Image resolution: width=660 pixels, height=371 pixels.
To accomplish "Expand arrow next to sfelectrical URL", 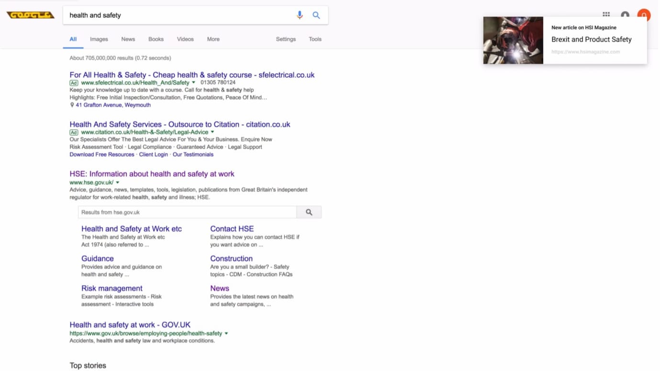I will (x=194, y=83).
